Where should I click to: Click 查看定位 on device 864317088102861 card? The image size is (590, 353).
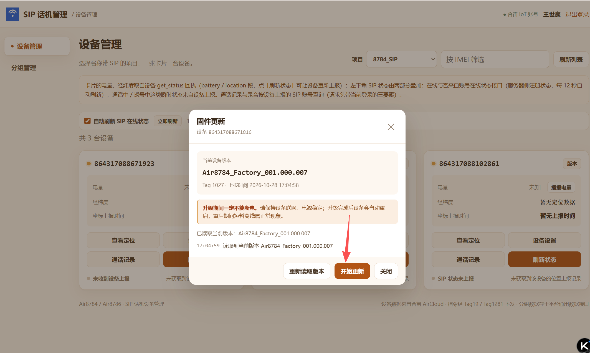468,240
